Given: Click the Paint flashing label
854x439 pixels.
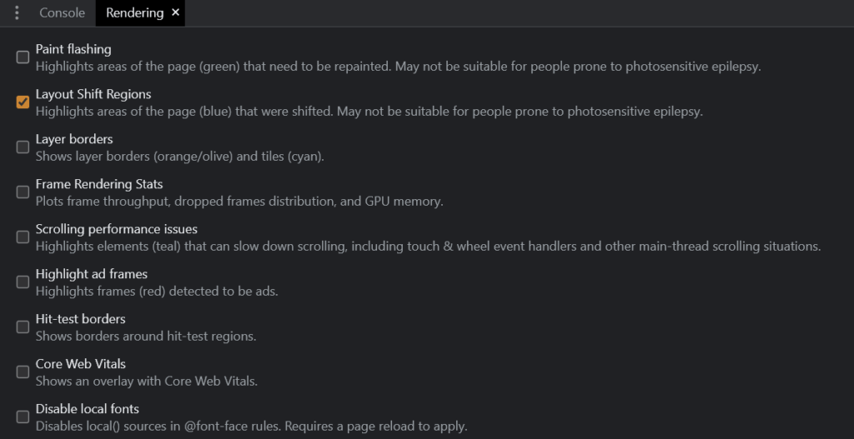Looking at the screenshot, I should [x=73, y=49].
